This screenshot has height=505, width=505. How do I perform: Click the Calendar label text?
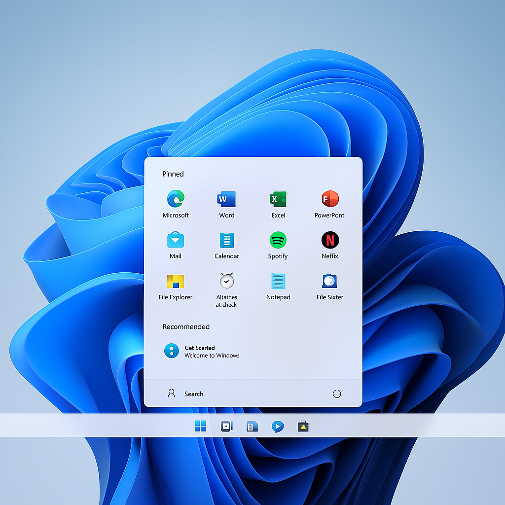pyautogui.click(x=227, y=256)
